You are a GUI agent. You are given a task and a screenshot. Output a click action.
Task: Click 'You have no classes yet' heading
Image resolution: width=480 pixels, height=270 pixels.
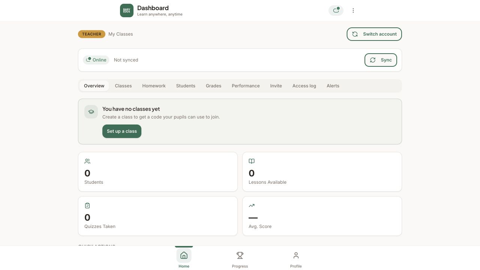(x=131, y=109)
